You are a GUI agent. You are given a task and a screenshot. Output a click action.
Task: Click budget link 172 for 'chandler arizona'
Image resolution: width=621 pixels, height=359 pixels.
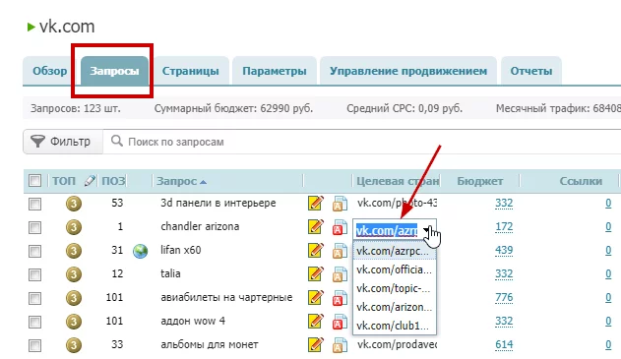pyautogui.click(x=504, y=227)
